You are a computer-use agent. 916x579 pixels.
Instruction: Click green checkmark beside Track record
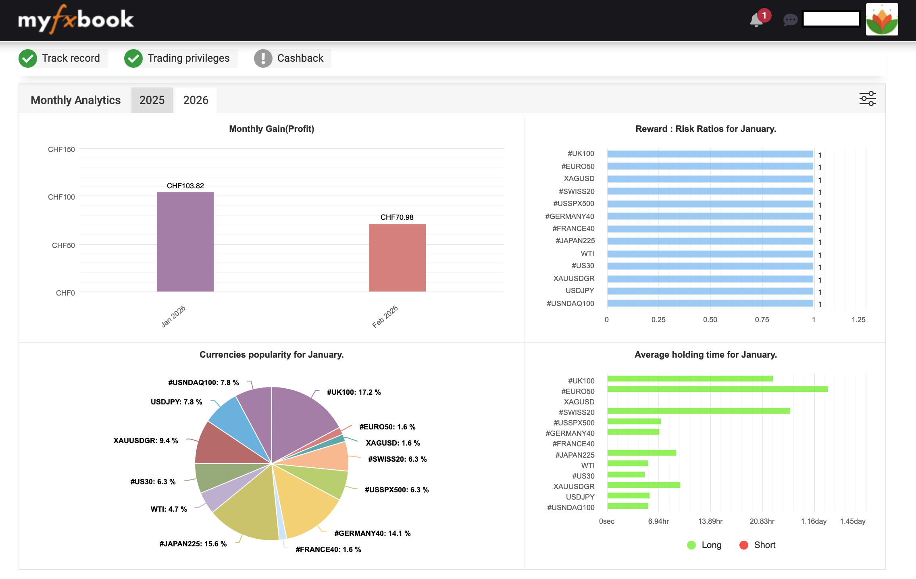[x=28, y=58]
